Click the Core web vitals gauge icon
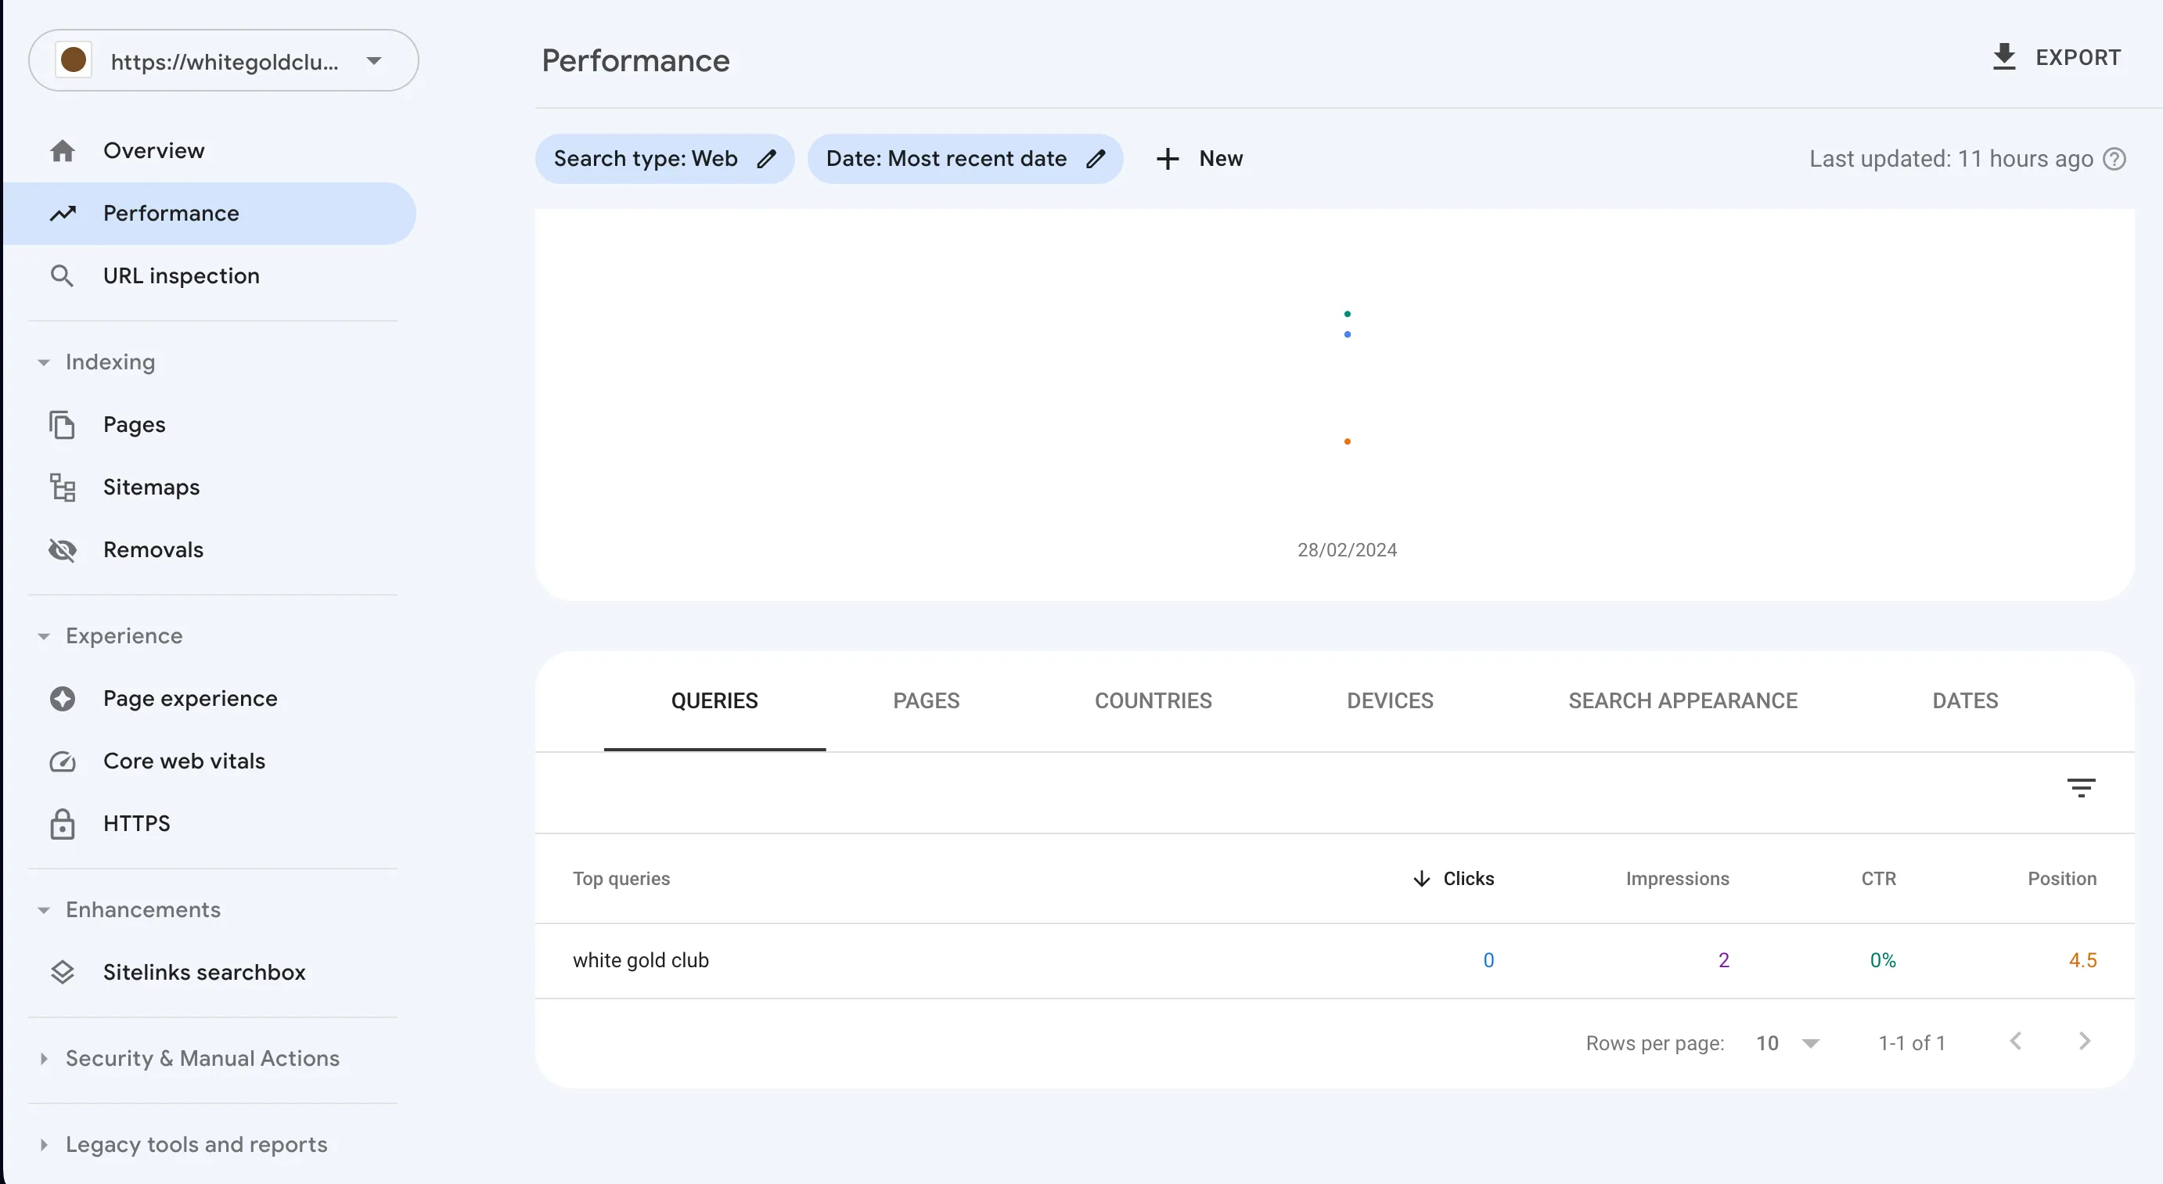 (x=62, y=761)
